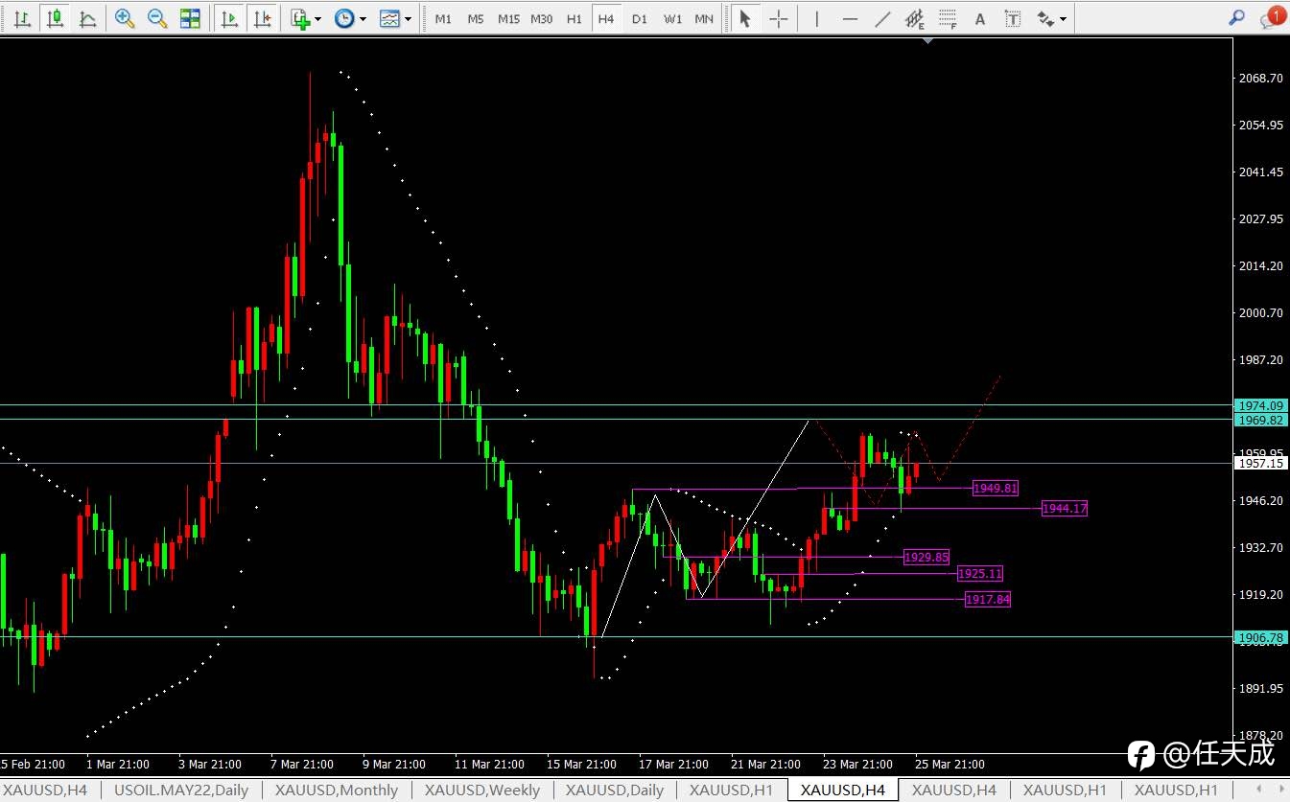
Task: Select the magenta 1929.85 price label
Action: (926, 557)
